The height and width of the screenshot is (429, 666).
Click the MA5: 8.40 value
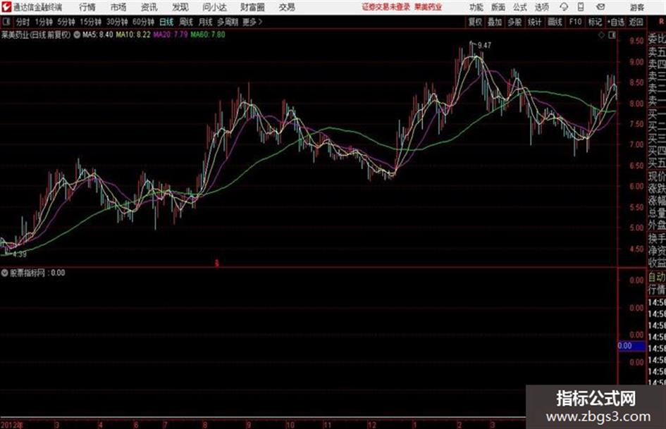(x=98, y=35)
